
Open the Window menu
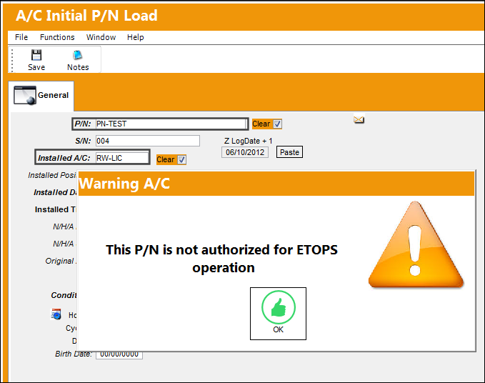click(x=101, y=37)
